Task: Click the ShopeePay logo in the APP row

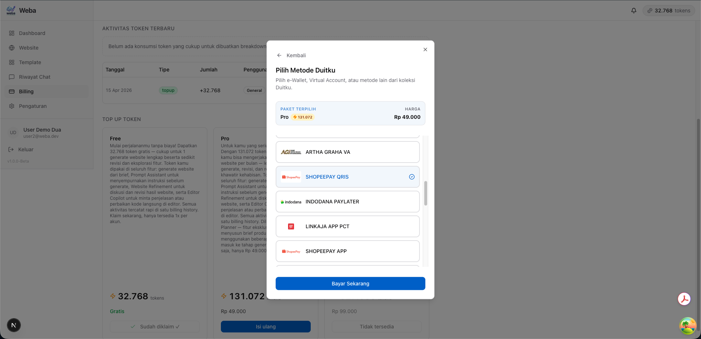Action: click(291, 251)
